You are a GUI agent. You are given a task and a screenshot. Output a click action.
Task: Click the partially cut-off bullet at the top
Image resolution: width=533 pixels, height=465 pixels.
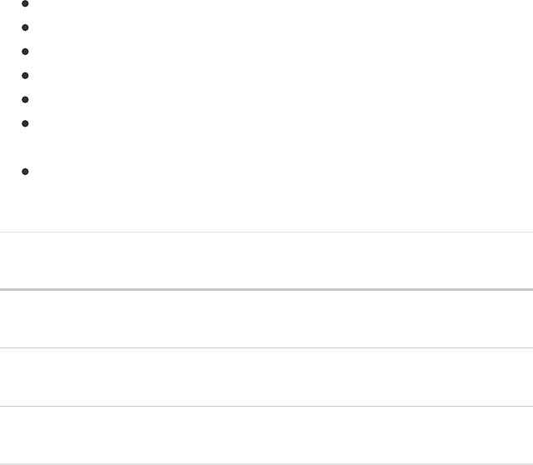tap(25, 3)
